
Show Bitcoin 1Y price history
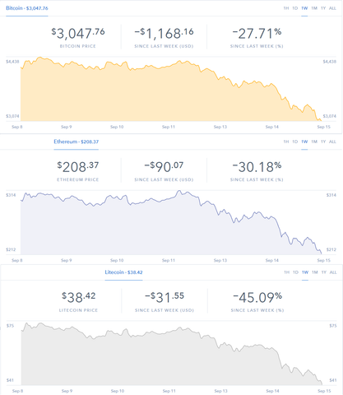tap(323, 8)
